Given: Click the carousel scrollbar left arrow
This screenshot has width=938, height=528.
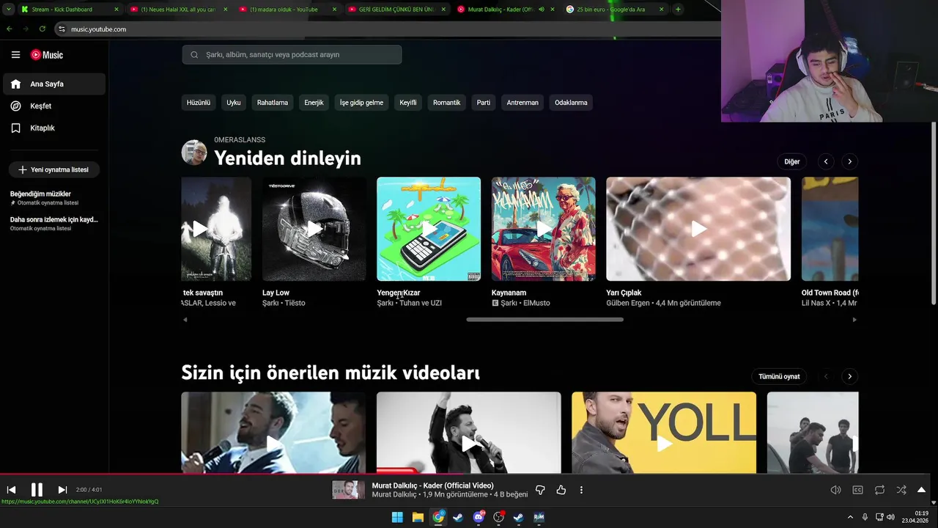Looking at the screenshot, I should click(185, 320).
